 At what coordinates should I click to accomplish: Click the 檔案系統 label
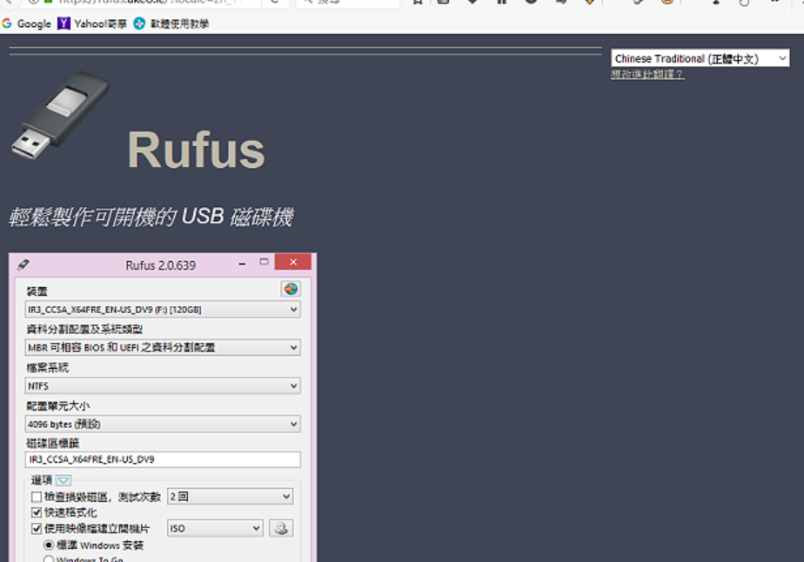pos(47,368)
